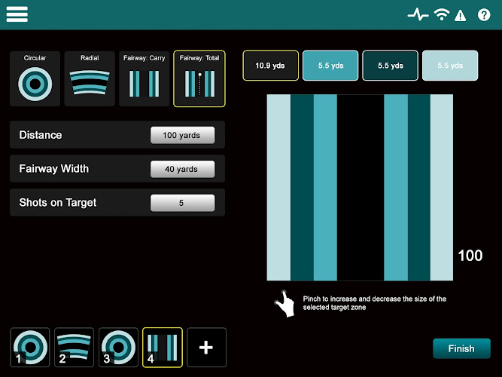Choose the Fairway: Carry target type
The height and width of the screenshot is (377, 502).
click(x=144, y=78)
